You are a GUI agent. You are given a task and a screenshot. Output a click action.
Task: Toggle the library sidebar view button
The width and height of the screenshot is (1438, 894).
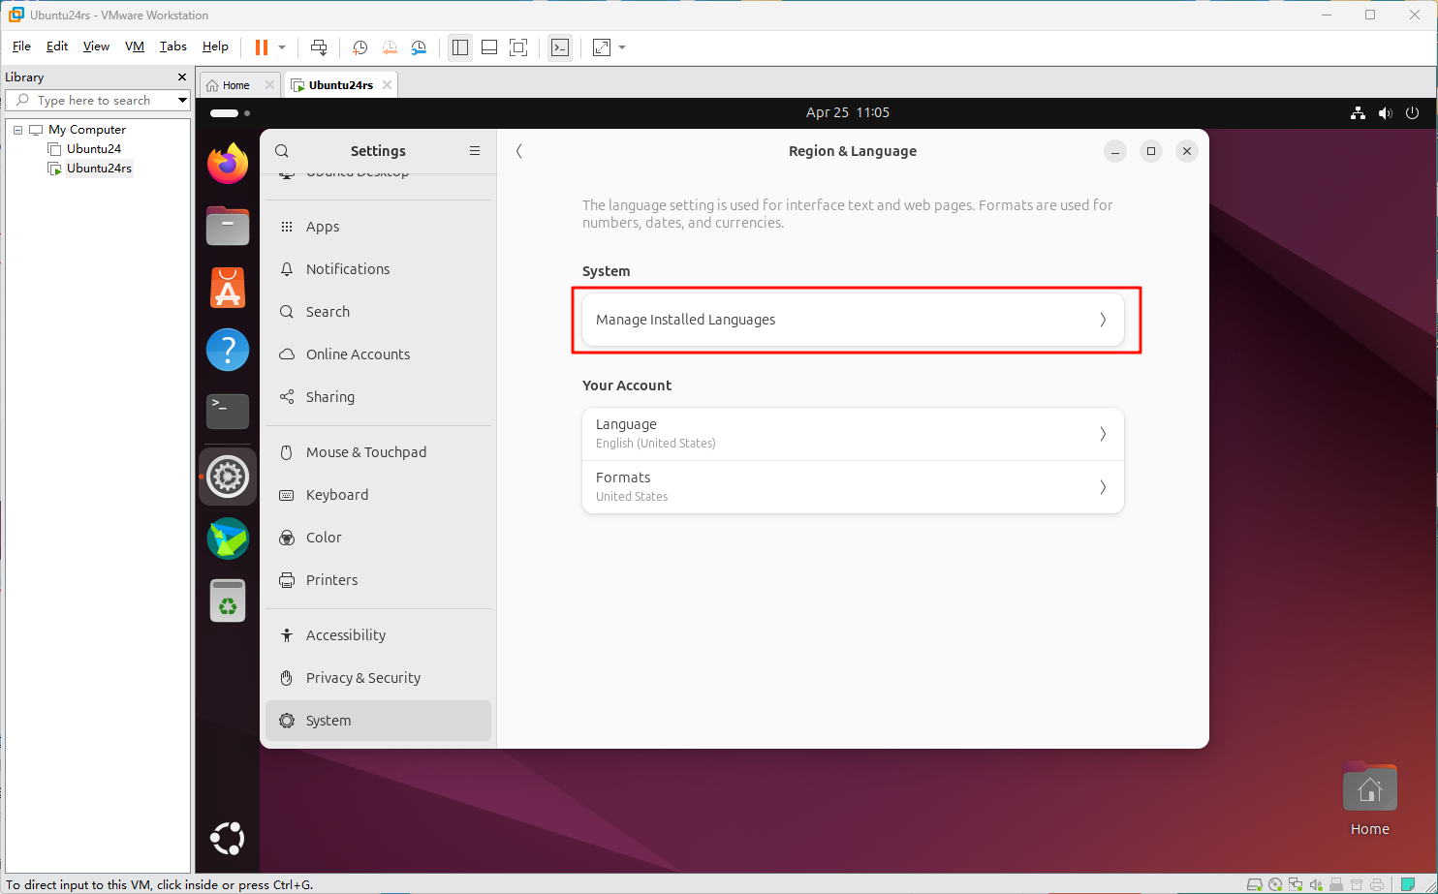(x=460, y=47)
